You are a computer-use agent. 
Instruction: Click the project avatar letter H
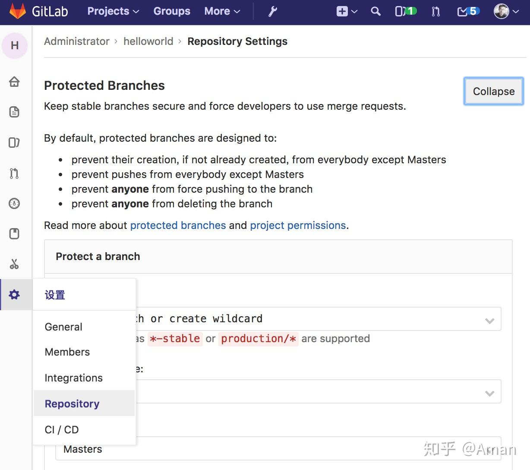tap(15, 45)
